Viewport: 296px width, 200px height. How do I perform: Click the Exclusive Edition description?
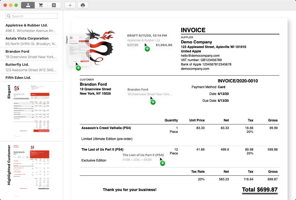(94, 160)
